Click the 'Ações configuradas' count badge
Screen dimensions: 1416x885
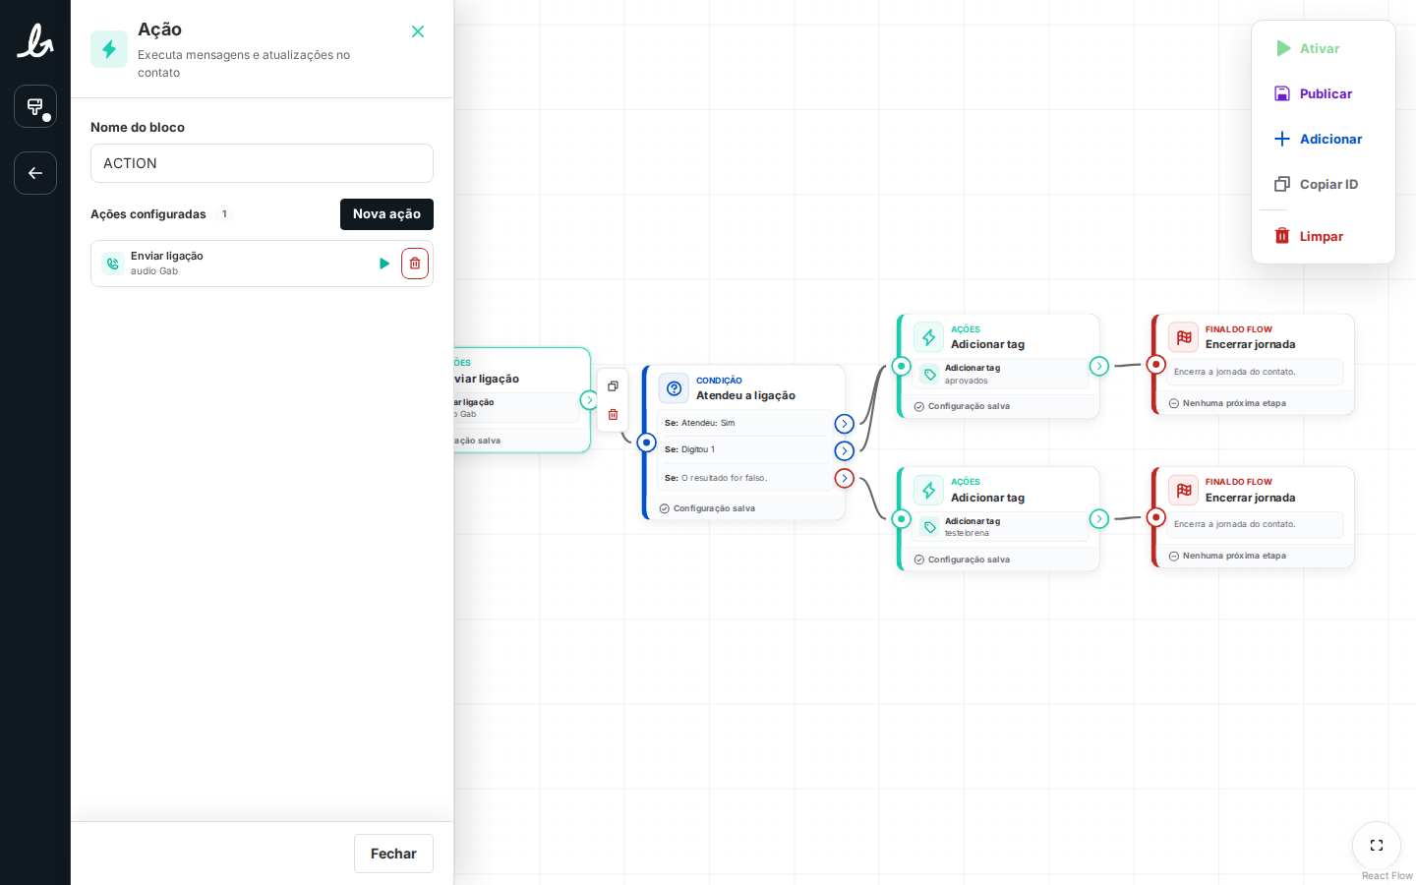(x=224, y=214)
